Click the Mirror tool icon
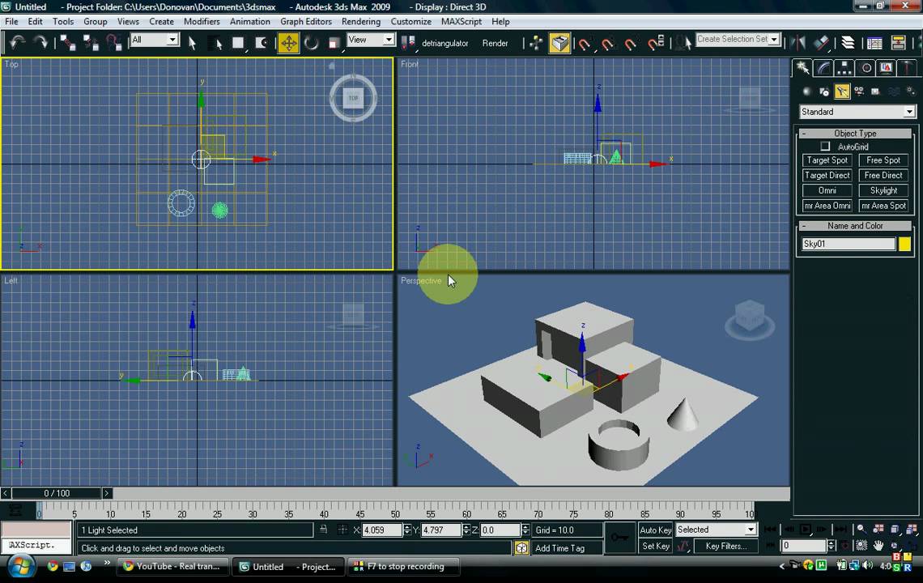This screenshot has width=923, height=583. tap(798, 42)
